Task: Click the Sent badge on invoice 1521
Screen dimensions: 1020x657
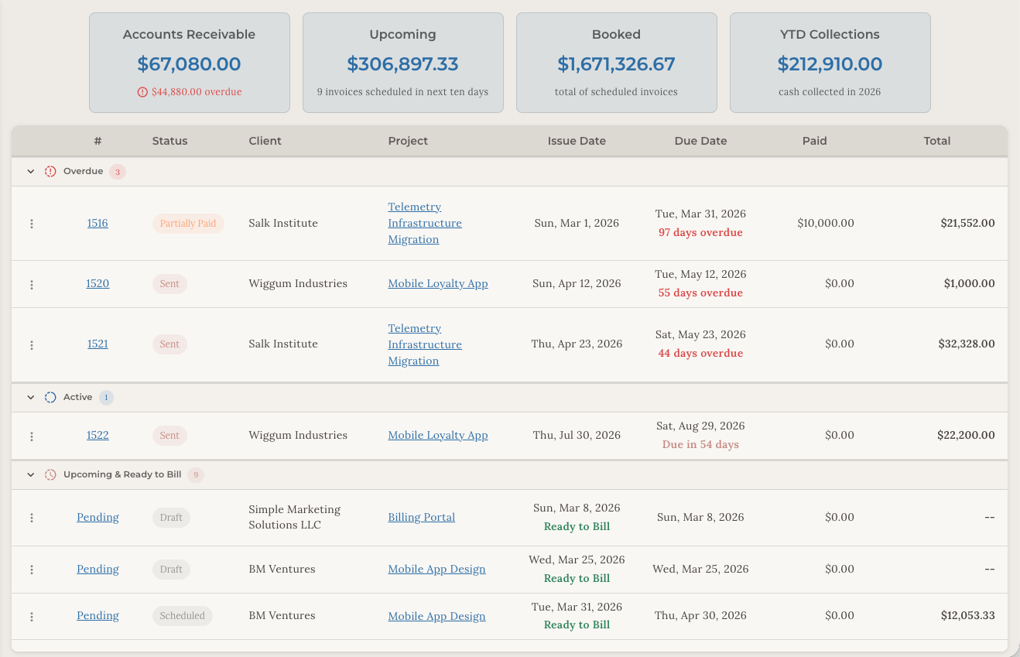Action: click(169, 344)
